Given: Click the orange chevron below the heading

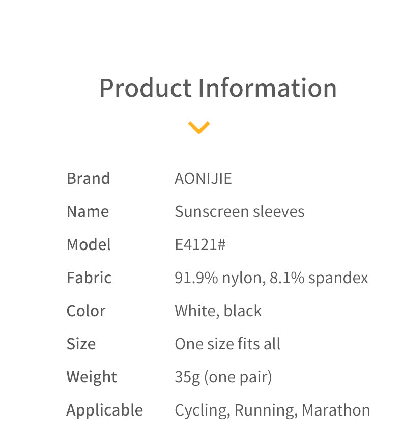Looking at the screenshot, I should tap(199, 127).
